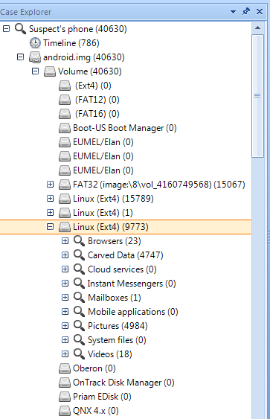Select Mailboxes (1) label
Viewport: 270px width, 419px height.
(115, 298)
